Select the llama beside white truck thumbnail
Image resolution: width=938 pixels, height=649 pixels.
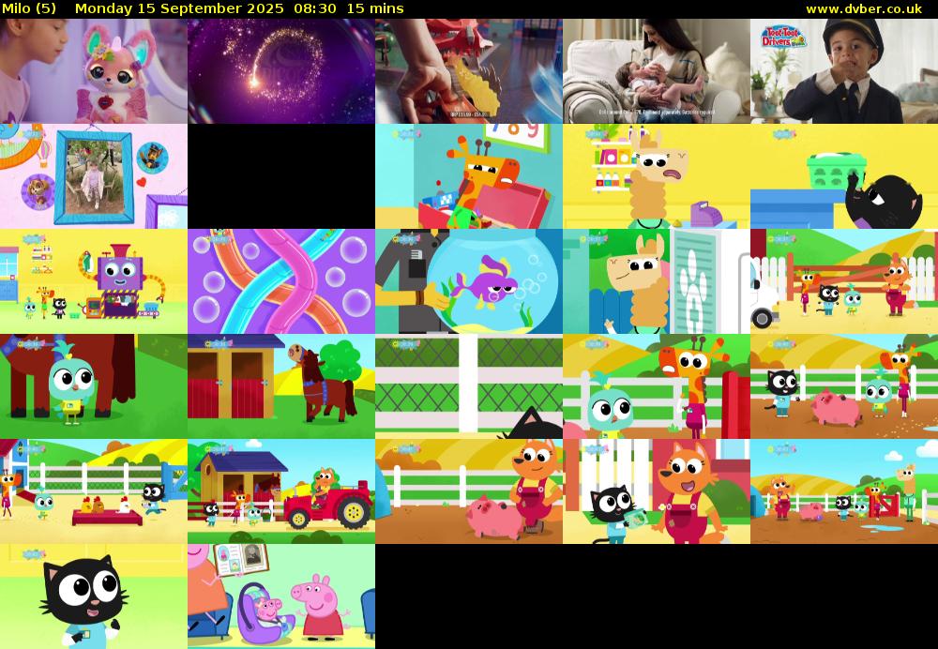click(x=657, y=281)
